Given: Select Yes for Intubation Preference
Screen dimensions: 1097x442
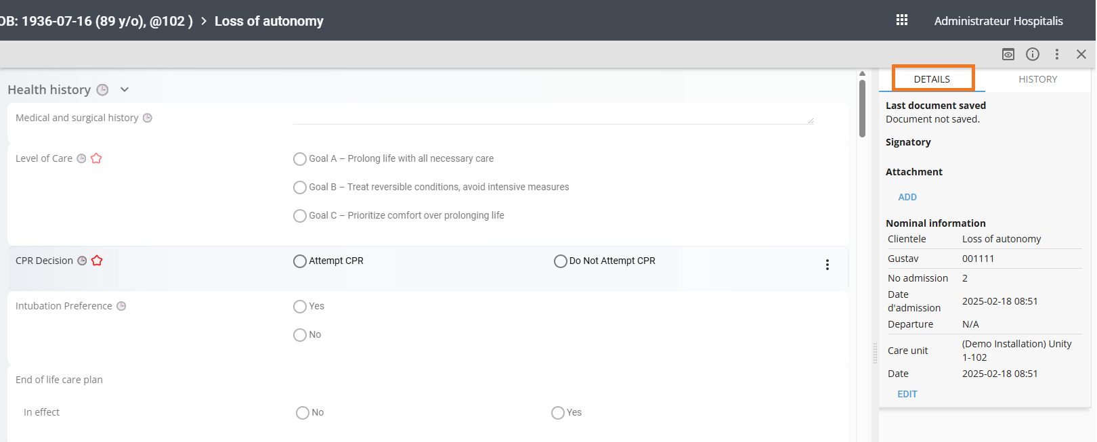Looking at the screenshot, I should pos(300,307).
